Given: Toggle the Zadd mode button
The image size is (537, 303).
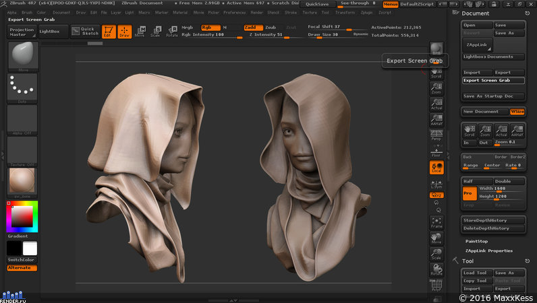Looking at the screenshot, I should 254,28.
